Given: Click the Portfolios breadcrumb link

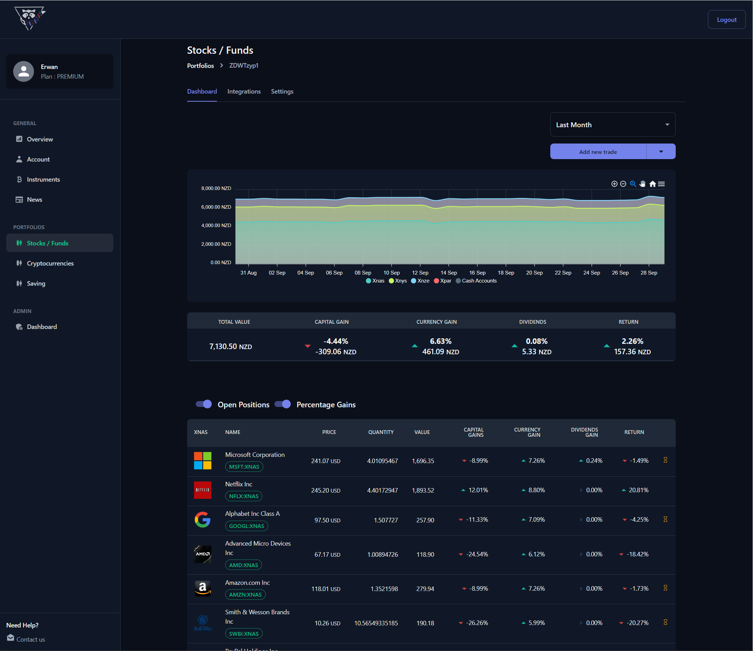Looking at the screenshot, I should [x=200, y=66].
